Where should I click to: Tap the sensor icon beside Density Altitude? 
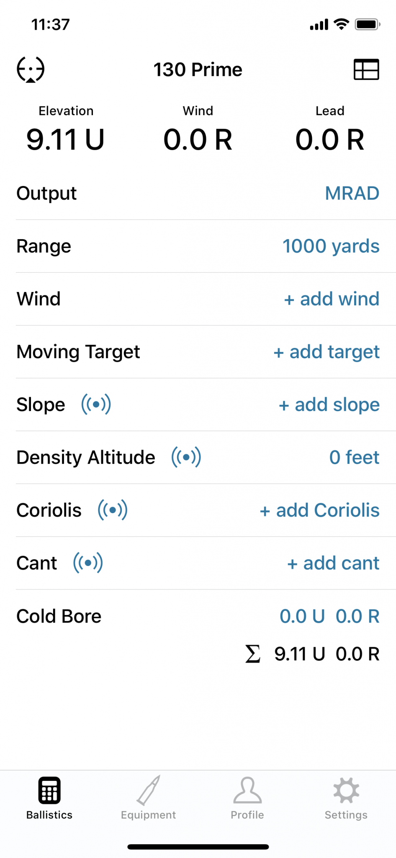[x=186, y=457]
